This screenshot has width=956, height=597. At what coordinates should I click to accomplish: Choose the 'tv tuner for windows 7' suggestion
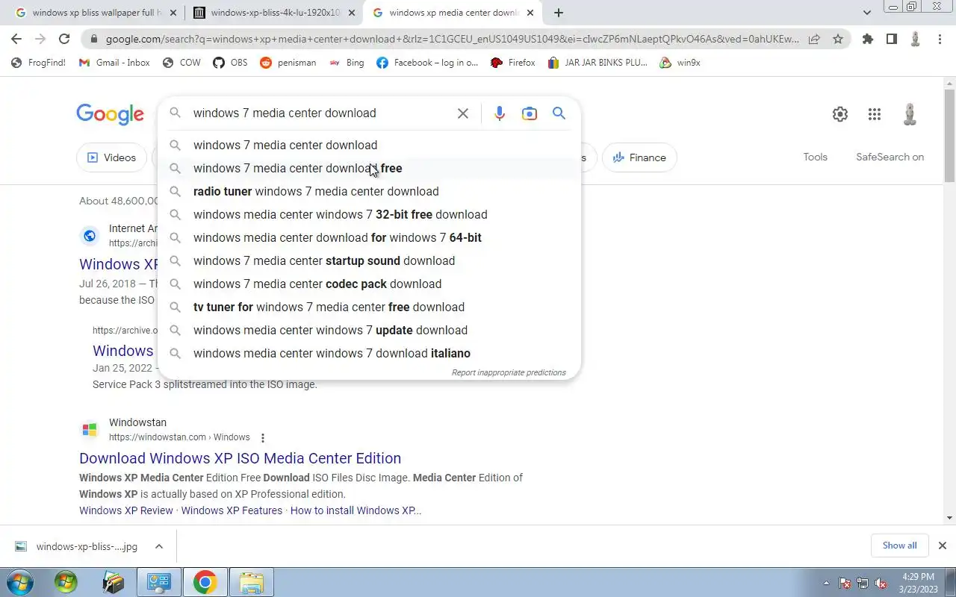(369, 307)
